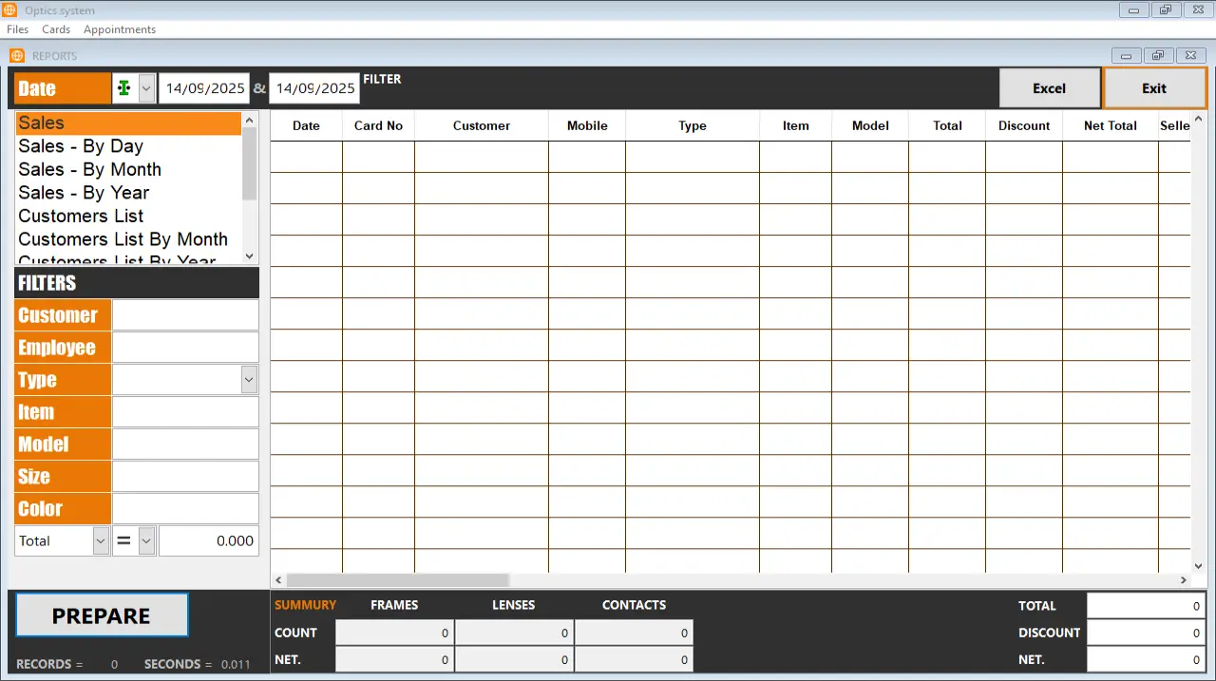Open the equals comparison operator dropdown

(x=146, y=541)
